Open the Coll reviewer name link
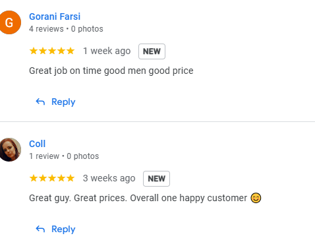315x246 pixels. tap(37, 144)
